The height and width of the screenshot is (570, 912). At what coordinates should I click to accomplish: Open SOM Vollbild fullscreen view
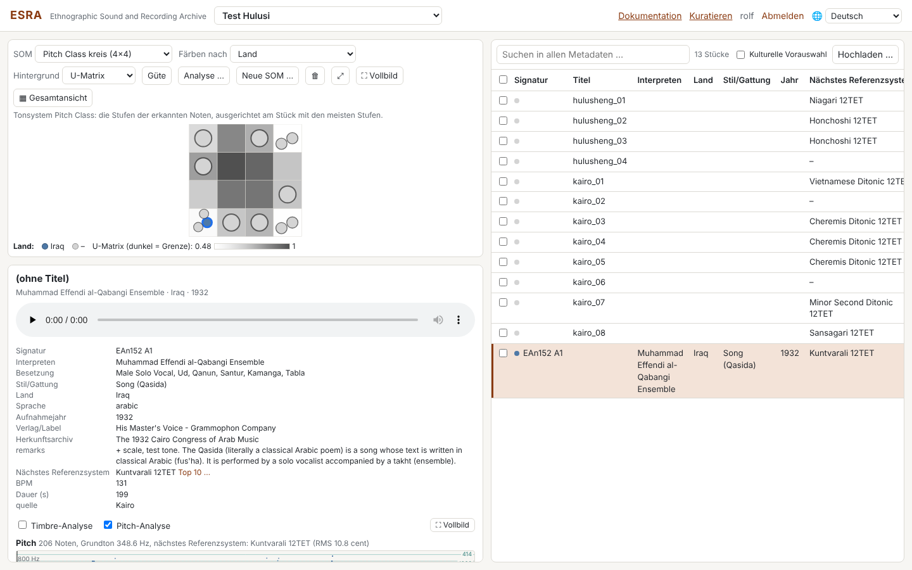[379, 76]
